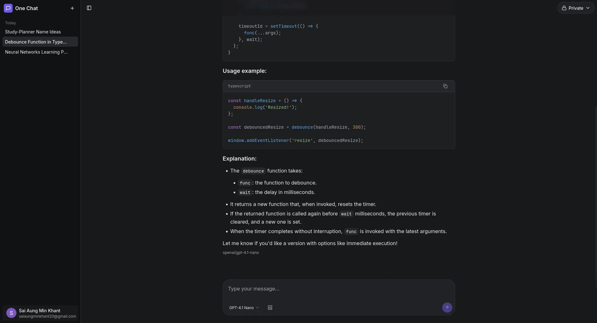Open Neural Networks Learning P... chat
This screenshot has width=597, height=323.
[x=40, y=52]
